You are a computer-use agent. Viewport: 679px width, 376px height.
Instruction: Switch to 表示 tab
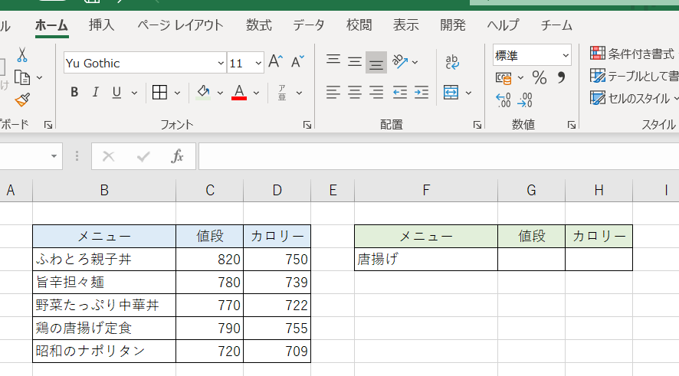pos(405,25)
